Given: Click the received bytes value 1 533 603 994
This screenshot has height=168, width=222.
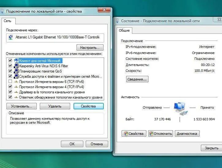Looking at the screenshot, I should [x=204, y=119].
